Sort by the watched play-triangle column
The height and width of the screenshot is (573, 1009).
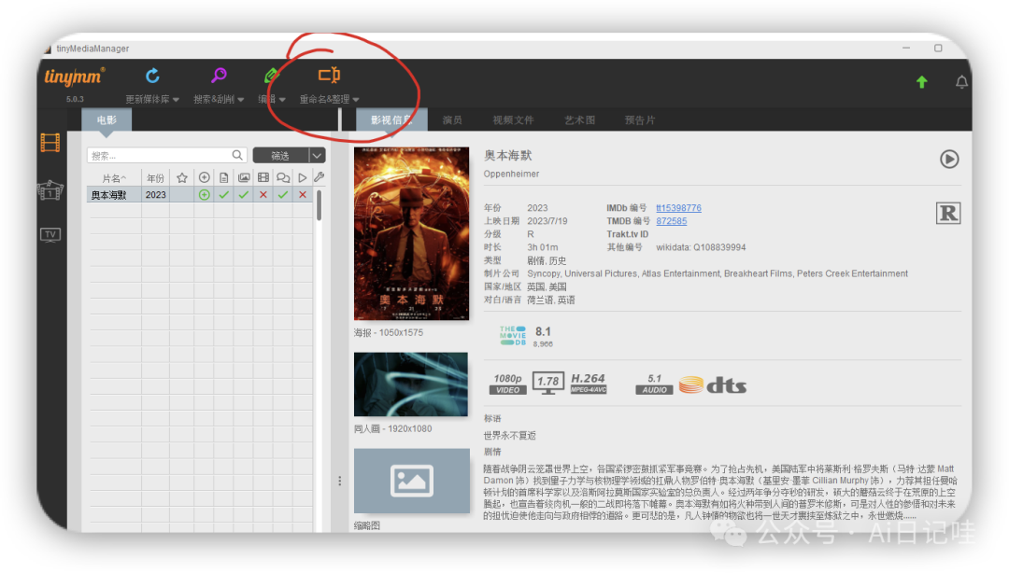tap(303, 177)
